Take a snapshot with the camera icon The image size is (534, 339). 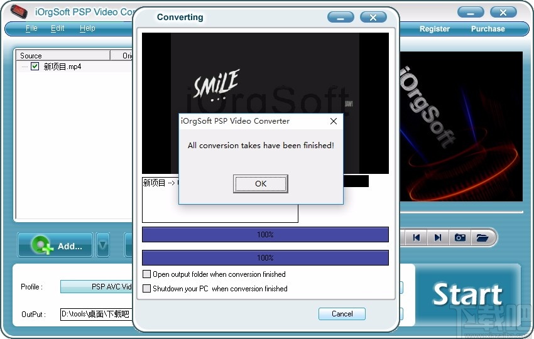(460, 237)
